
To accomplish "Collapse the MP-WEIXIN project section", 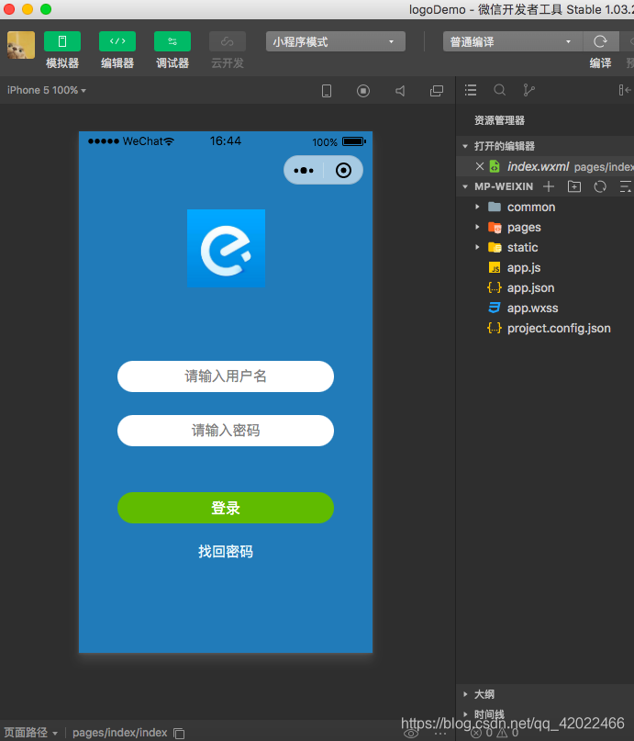I will [x=465, y=186].
